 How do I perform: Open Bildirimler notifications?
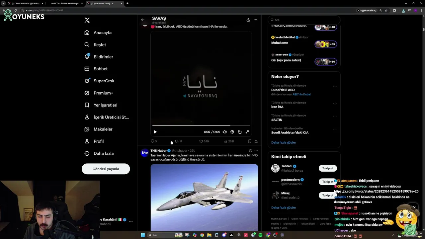pos(99,57)
